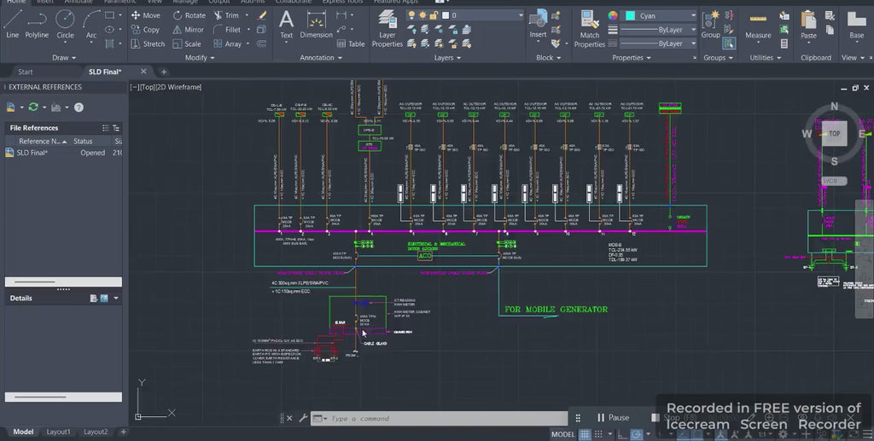This screenshot has width=874, height=441.
Task: Switch File References to tree view
Action: point(116,128)
